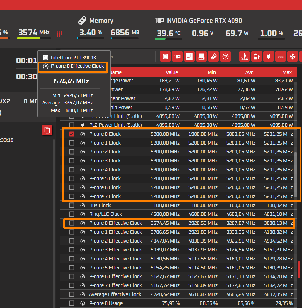Toggle the CPU sensor filter icon

(x=165, y=57)
